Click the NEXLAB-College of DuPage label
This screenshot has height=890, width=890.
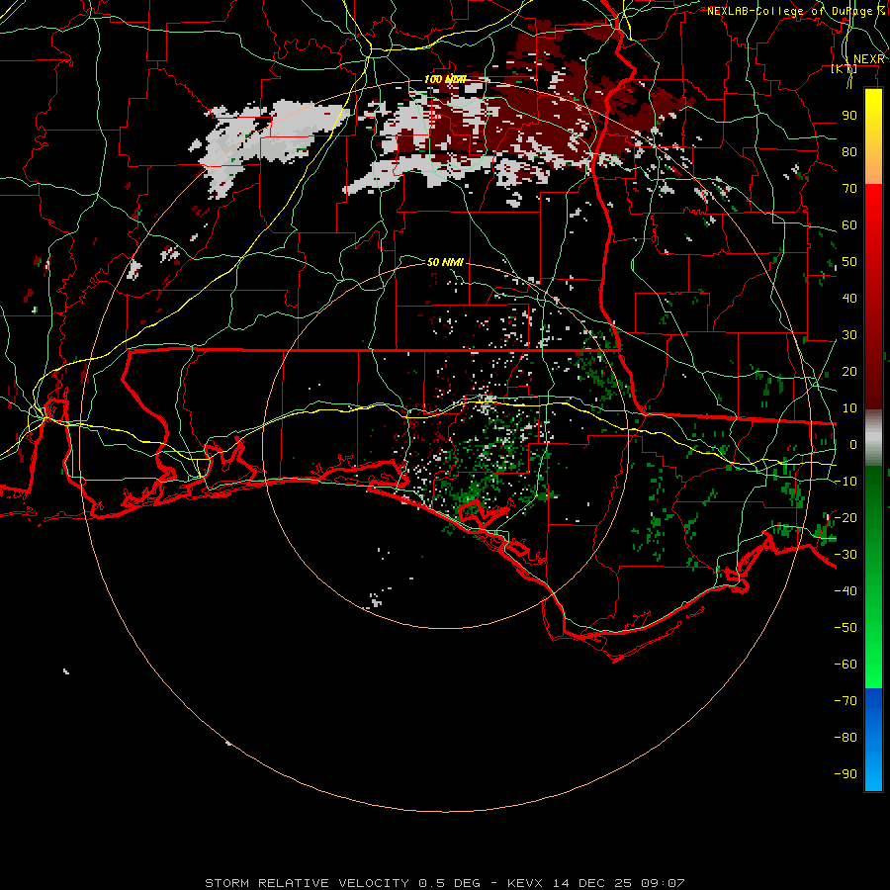pos(796,11)
